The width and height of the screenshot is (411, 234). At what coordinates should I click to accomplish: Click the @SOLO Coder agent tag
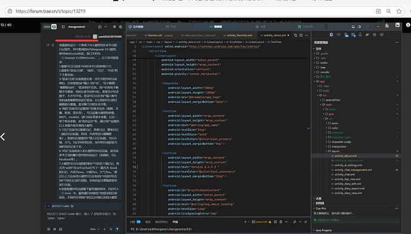[x=61, y=206]
